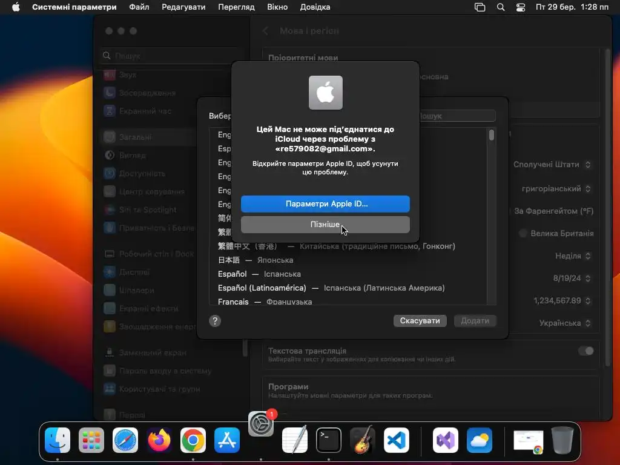Open the Weather app from the Dock

(480, 440)
